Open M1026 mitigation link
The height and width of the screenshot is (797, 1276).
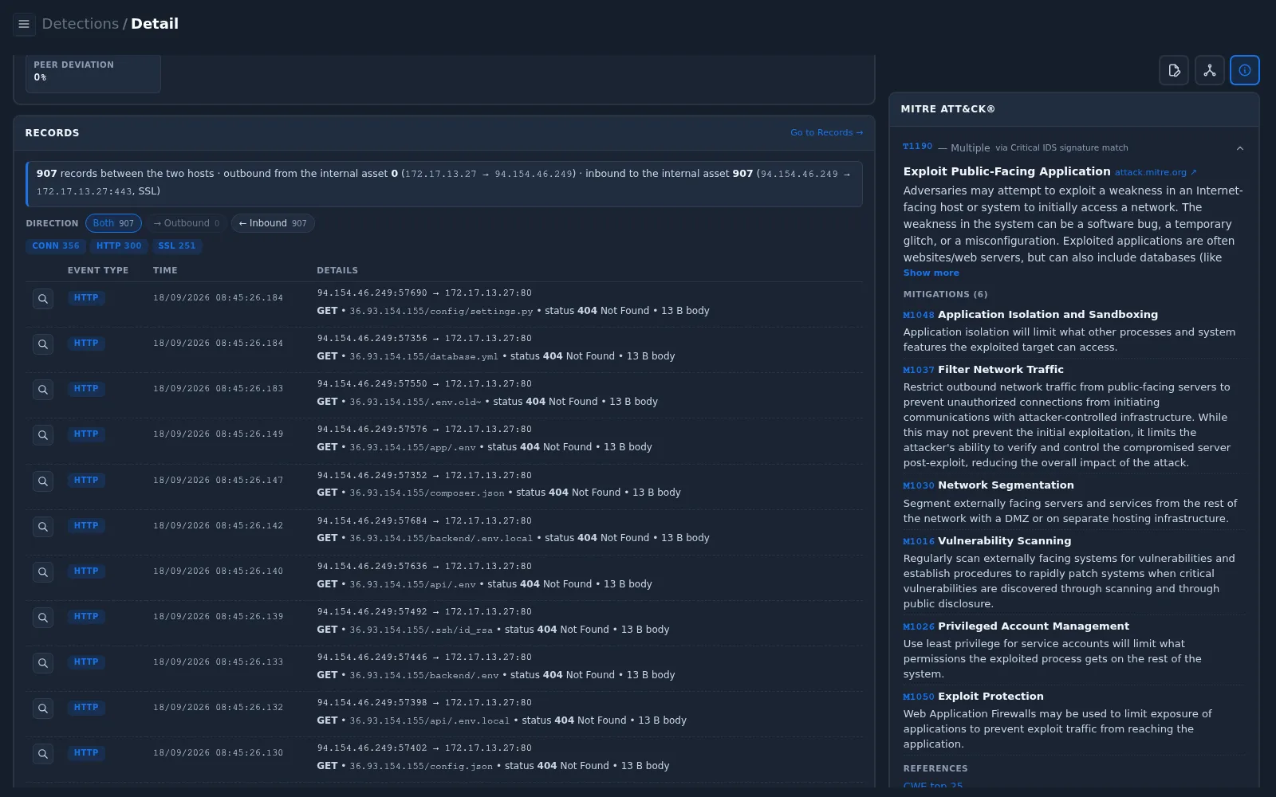918,626
